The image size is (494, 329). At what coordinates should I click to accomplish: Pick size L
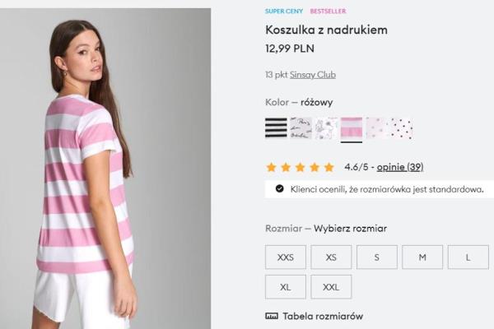[x=468, y=257]
